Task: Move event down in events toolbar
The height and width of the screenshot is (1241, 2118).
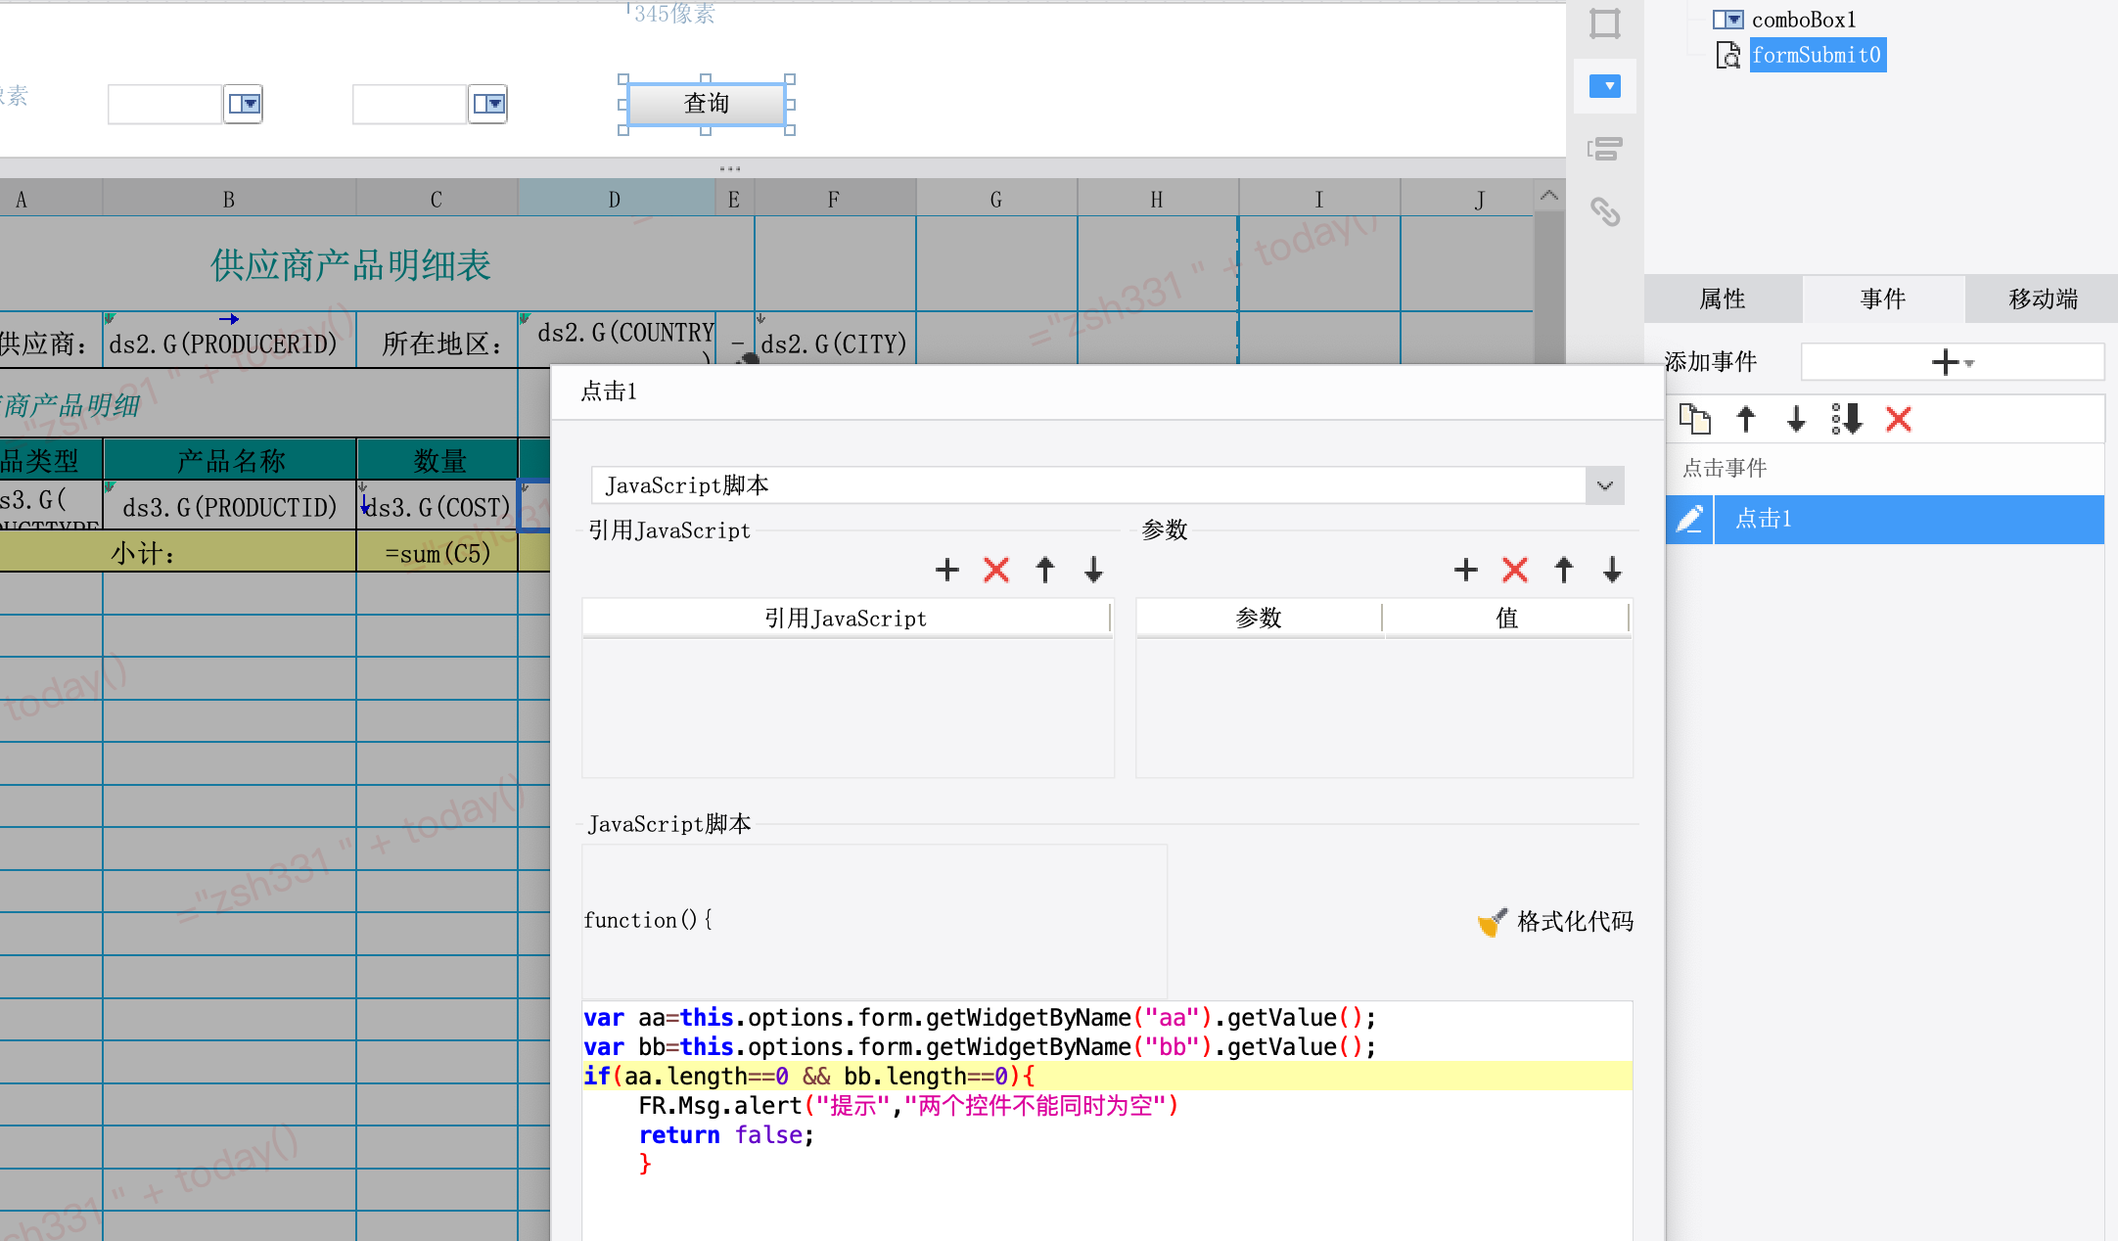Action: coord(1796,419)
